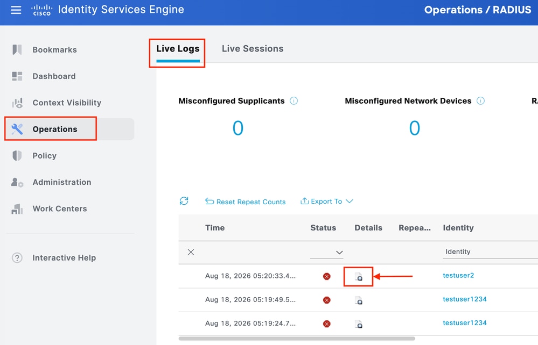Click the horizontal scrollbar below the table
538x345 pixels.
click(297, 339)
